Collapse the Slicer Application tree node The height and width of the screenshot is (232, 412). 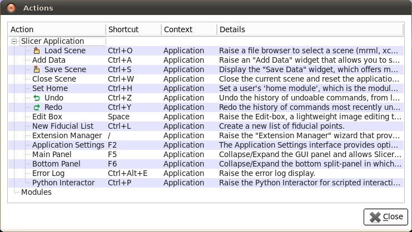(14, 41)
